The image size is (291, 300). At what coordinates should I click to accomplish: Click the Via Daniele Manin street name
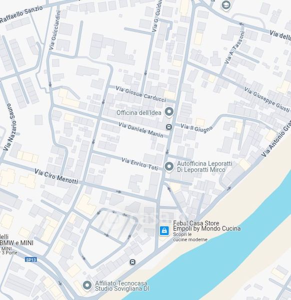click(141, 130)
